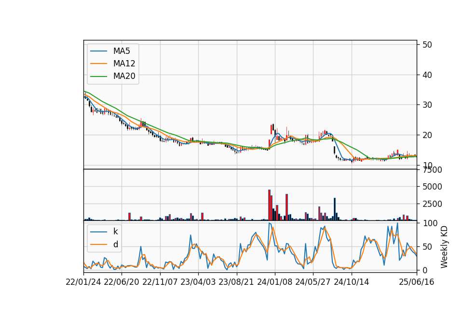Viewport: 463px width, 332px height.
Task: Click the volume axis value 2500
Action: point(432,204)
